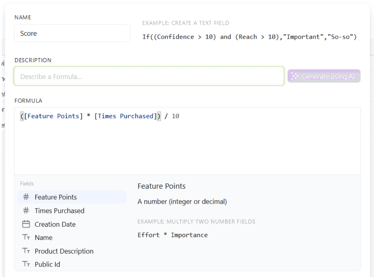Image resolution: width=374 pixels, height=278 pixels.
Task: Click the text-type icon beside Name field
Action: coord(26,238)
